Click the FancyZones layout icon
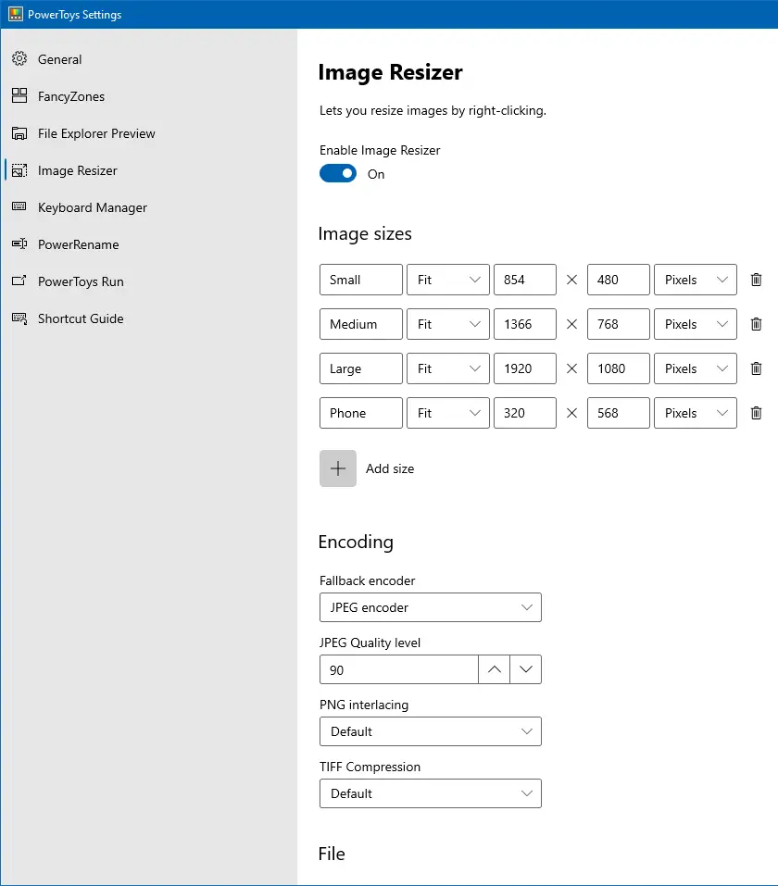Screen dimensions: 778x886 tap(19, 95)
